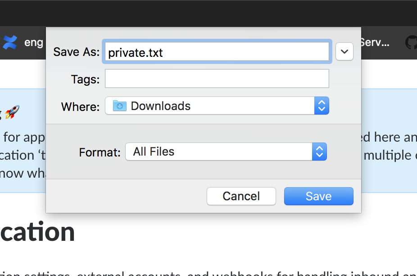Screen dimensions: 417x276
Task: Open the Where location dropdown arrows
Action: point(322,106)
